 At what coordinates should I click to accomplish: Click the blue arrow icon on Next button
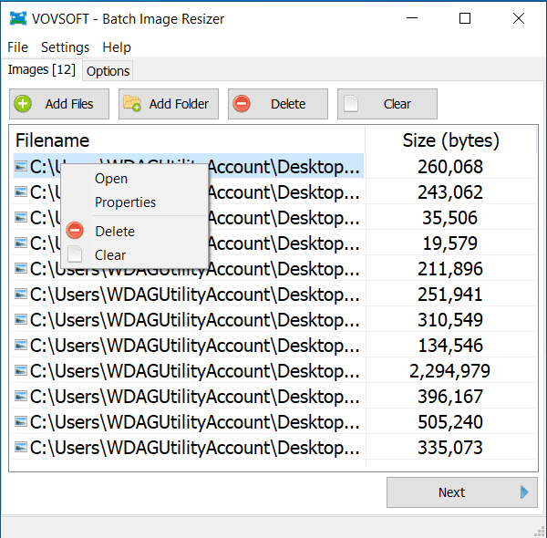pos(524,491)
